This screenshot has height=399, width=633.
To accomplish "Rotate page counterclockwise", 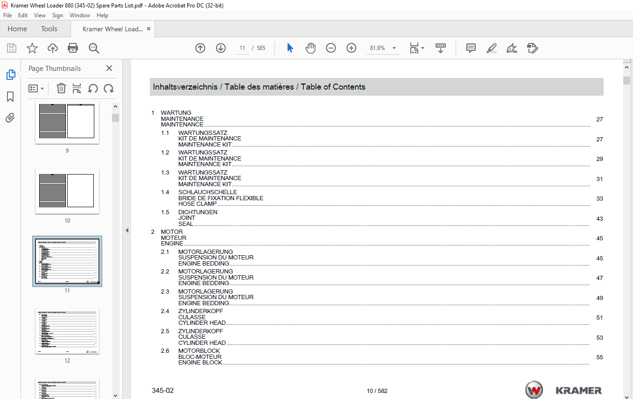I will tap(93, 88).
